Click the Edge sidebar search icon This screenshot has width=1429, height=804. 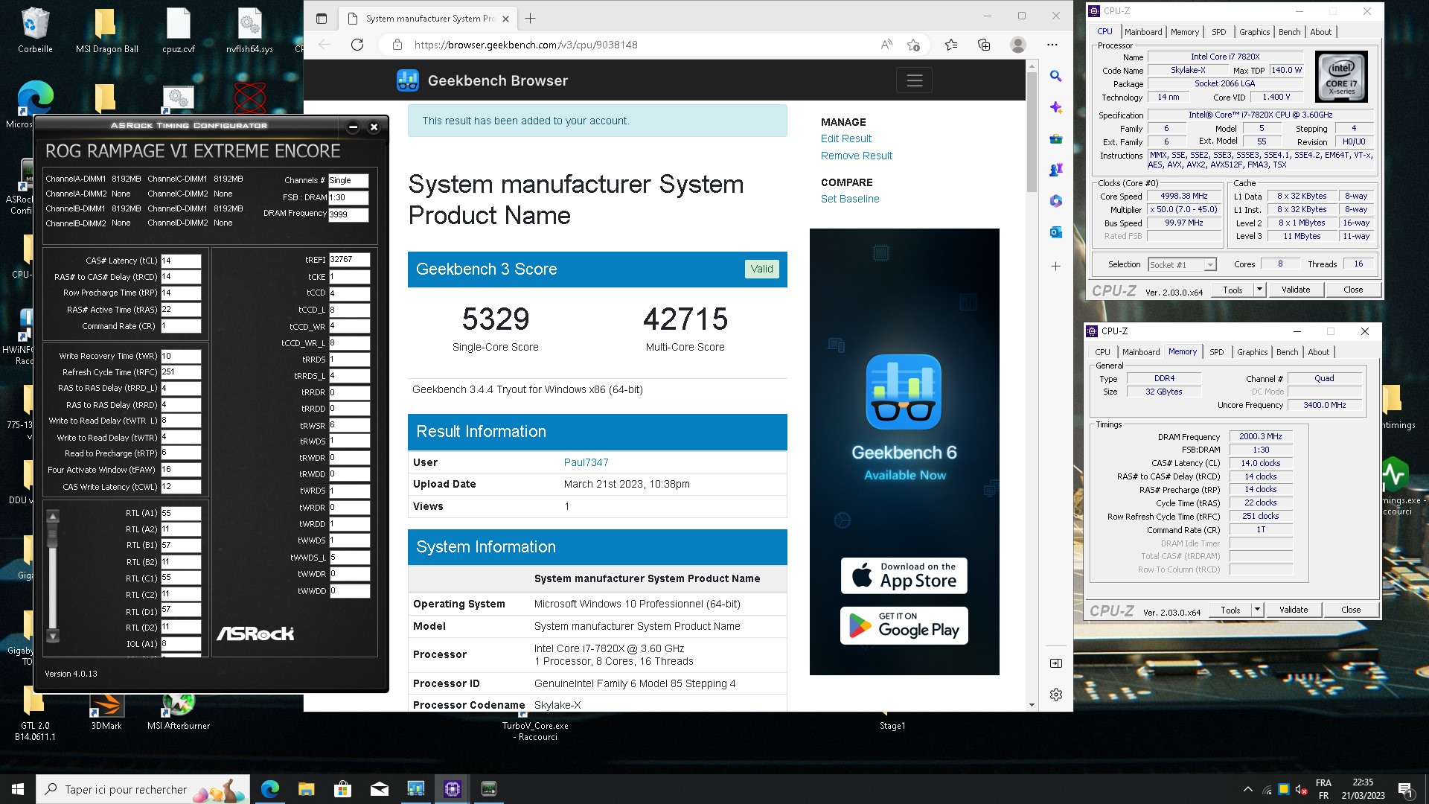click(1055, 76)
